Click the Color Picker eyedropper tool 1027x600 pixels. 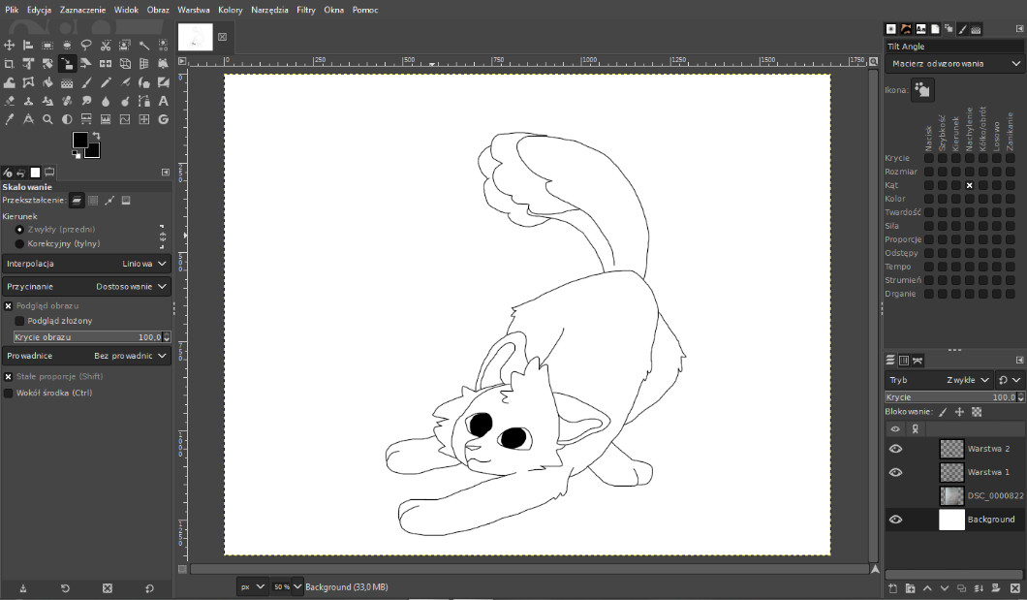(x=9, y=119)
